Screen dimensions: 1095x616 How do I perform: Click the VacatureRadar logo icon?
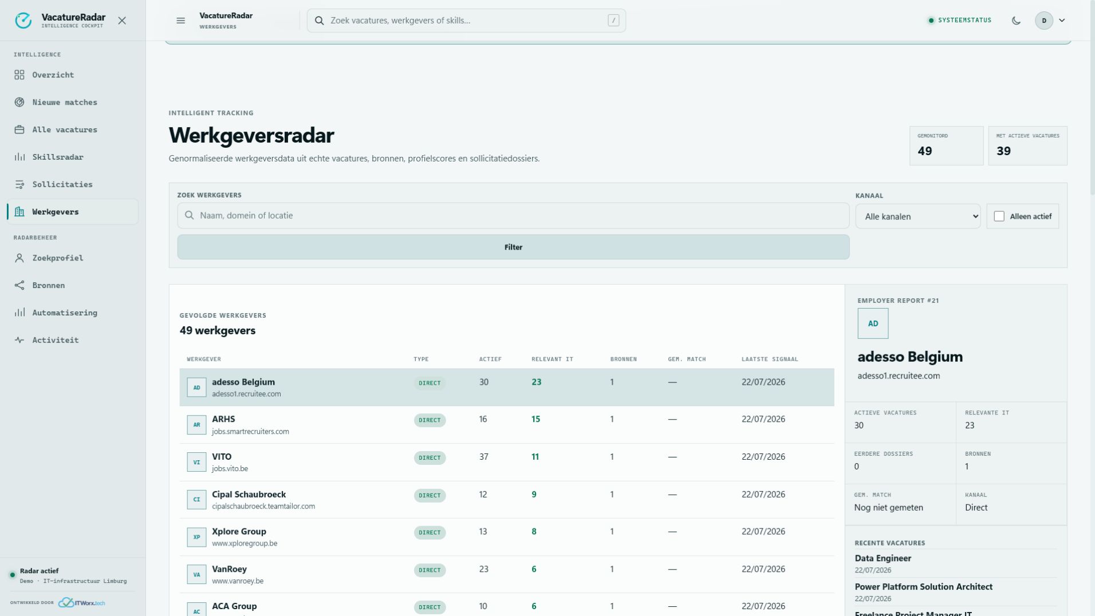23,21
